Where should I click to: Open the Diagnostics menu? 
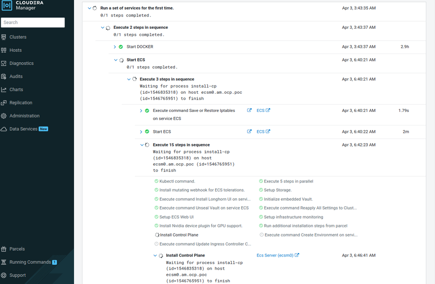click(x=21, y=63)
